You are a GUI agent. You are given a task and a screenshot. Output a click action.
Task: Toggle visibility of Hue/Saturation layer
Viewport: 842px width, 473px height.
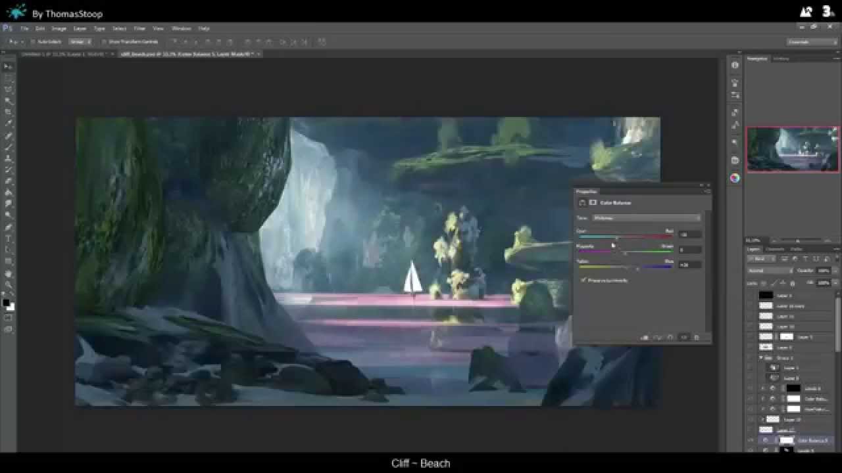click(751, 409)
